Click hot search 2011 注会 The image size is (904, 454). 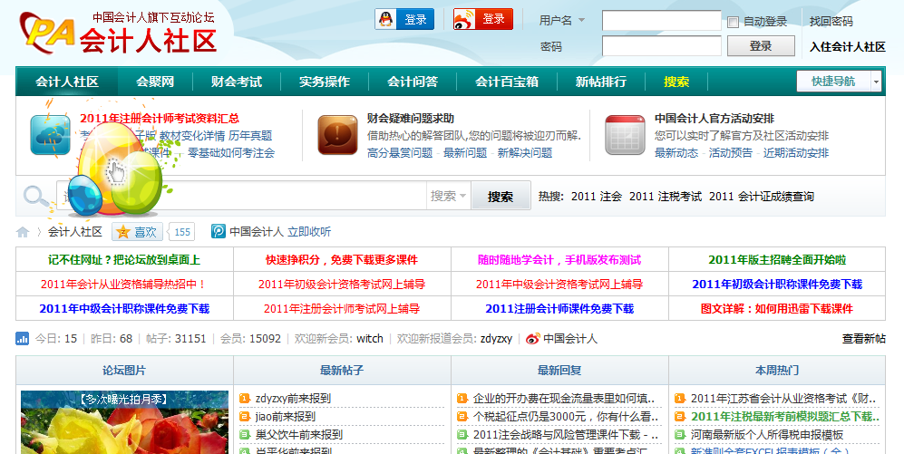tap(597, 197)
